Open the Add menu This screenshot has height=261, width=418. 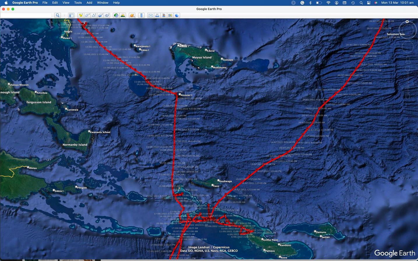click(x=89, y=3)
